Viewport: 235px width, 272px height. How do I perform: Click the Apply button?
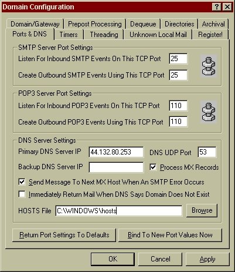pos(207,259)
